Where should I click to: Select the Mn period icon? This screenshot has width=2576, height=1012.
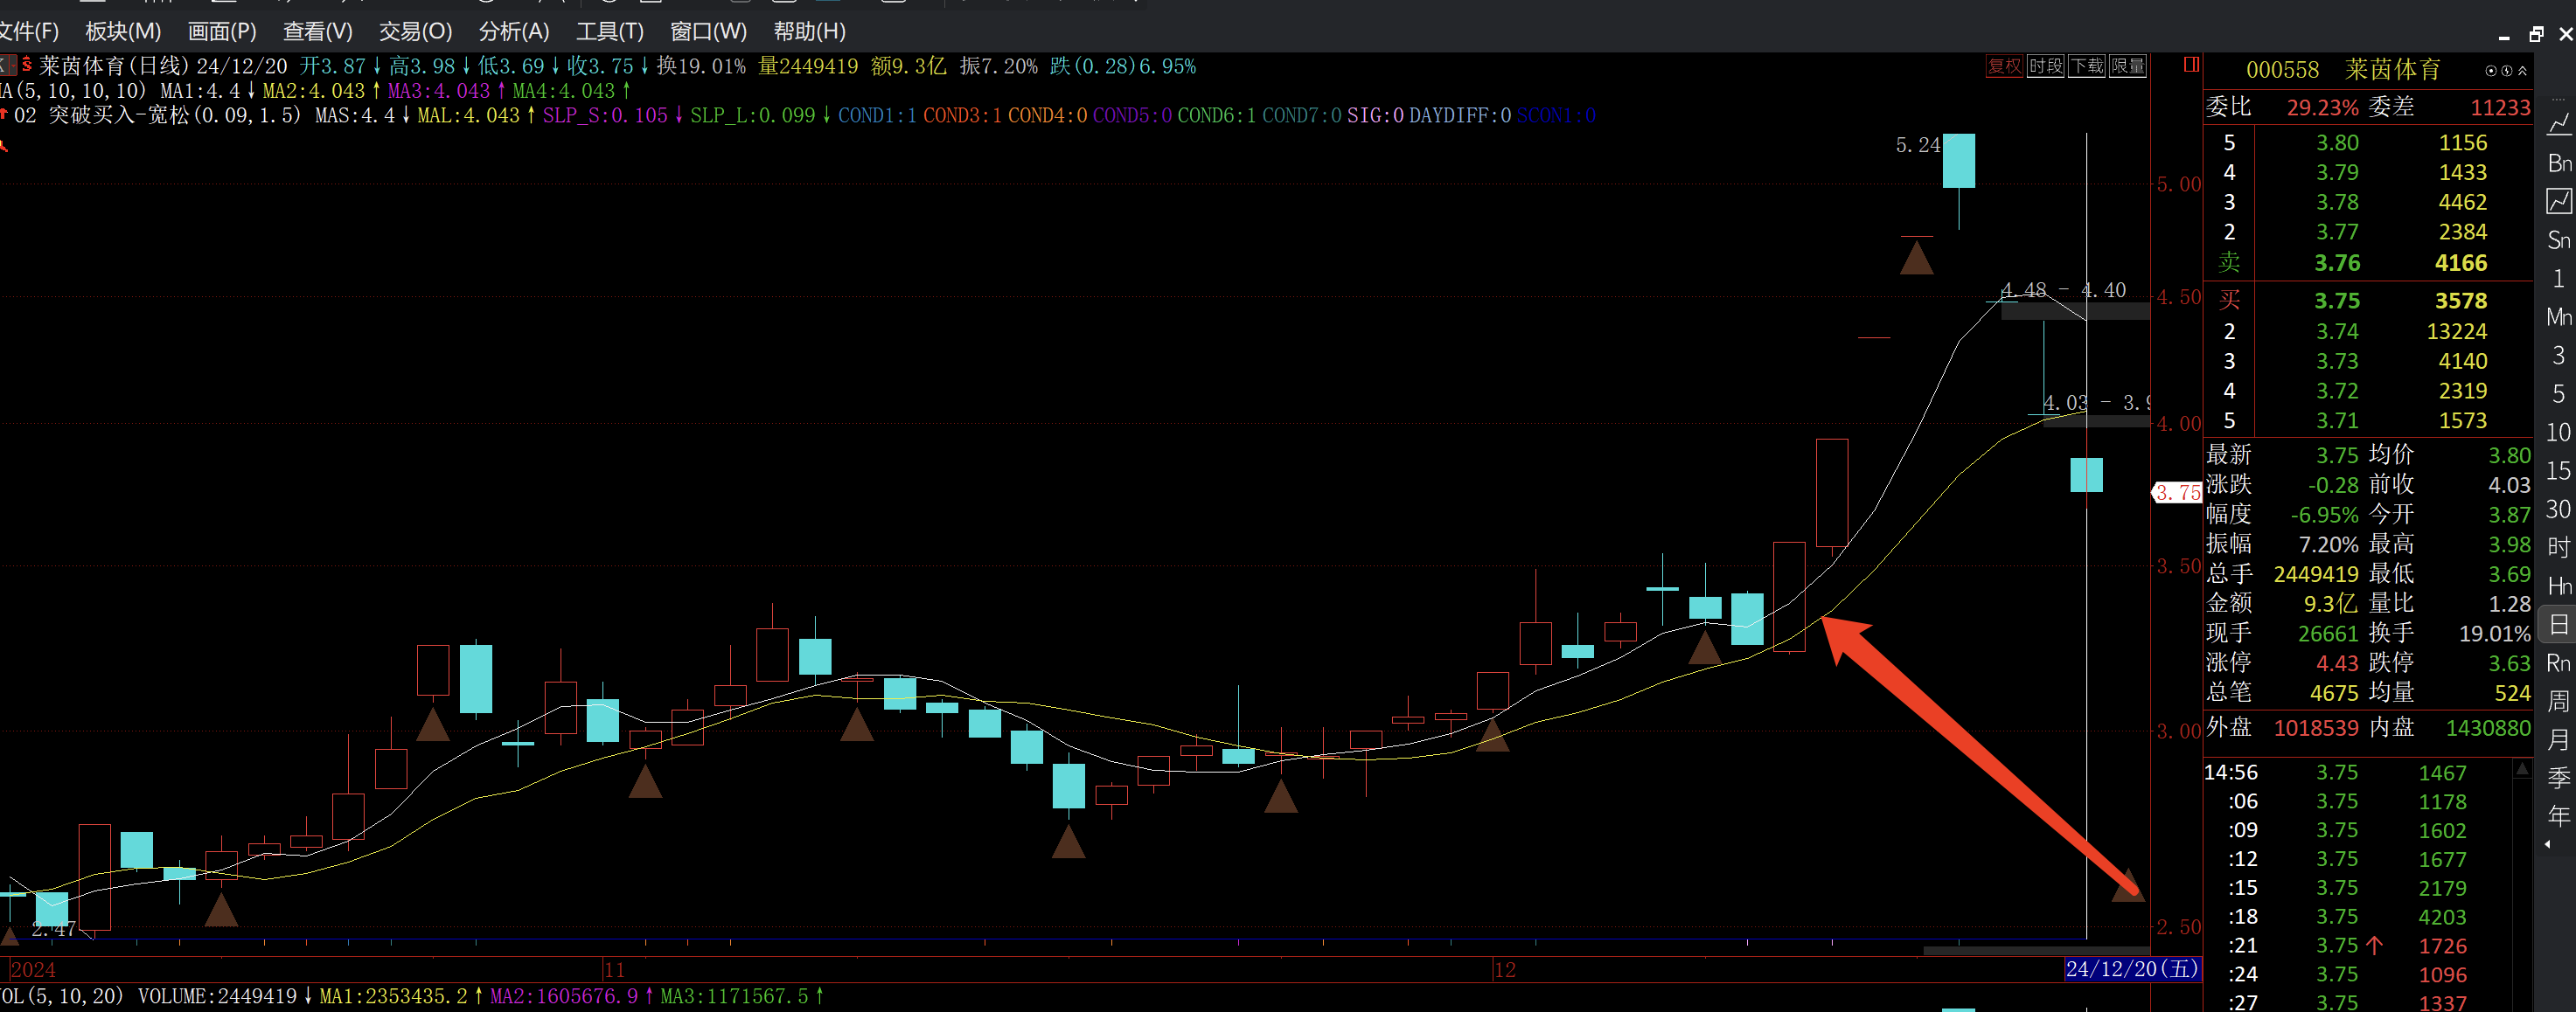click(x=2559, y=316)
